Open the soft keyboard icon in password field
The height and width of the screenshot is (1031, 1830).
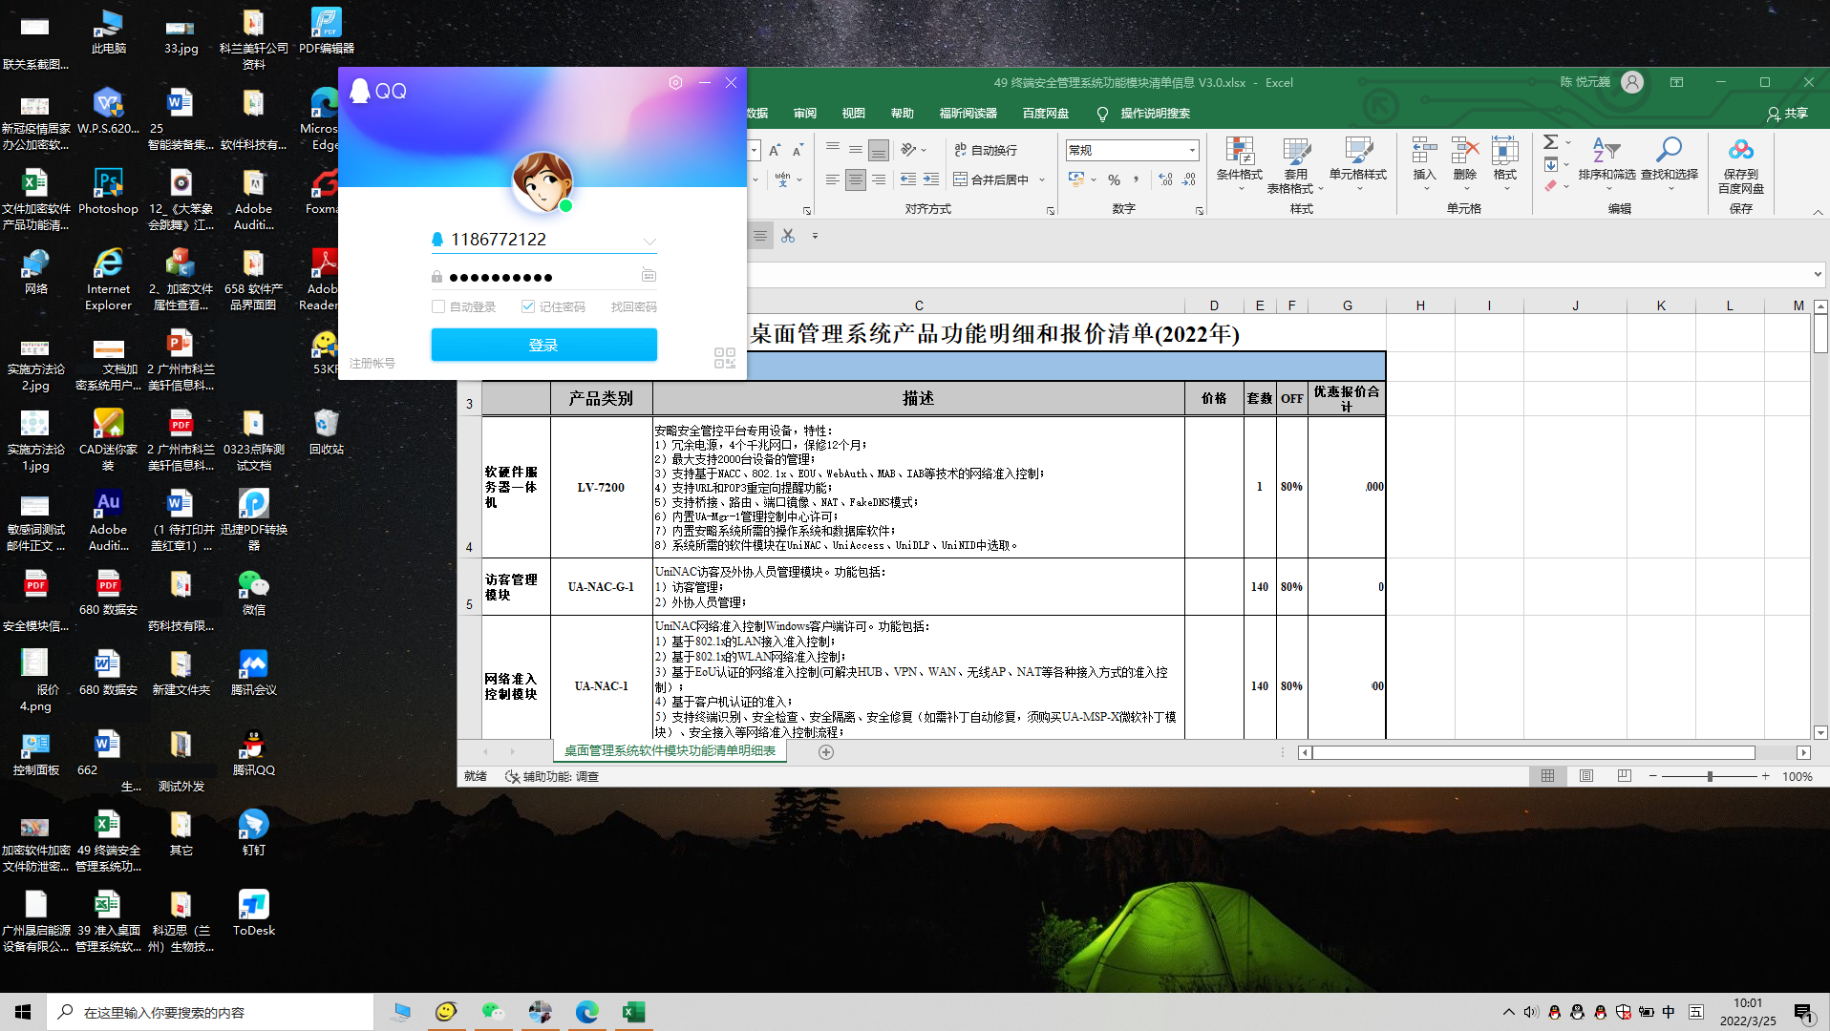649,276
